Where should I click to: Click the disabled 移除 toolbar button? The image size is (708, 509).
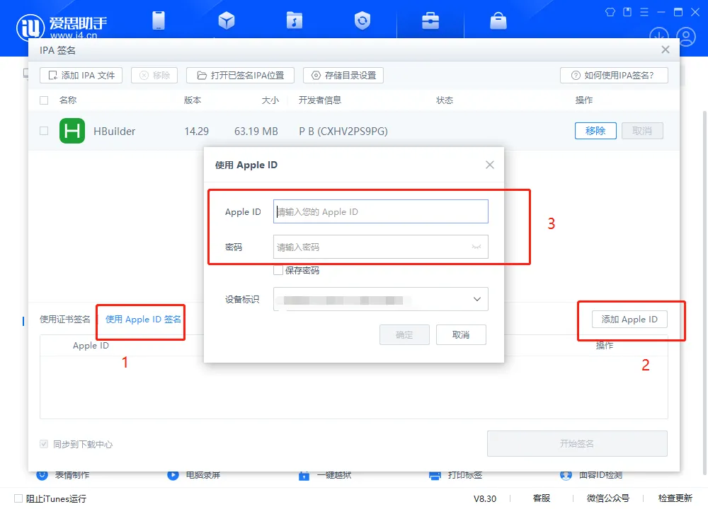154,76
